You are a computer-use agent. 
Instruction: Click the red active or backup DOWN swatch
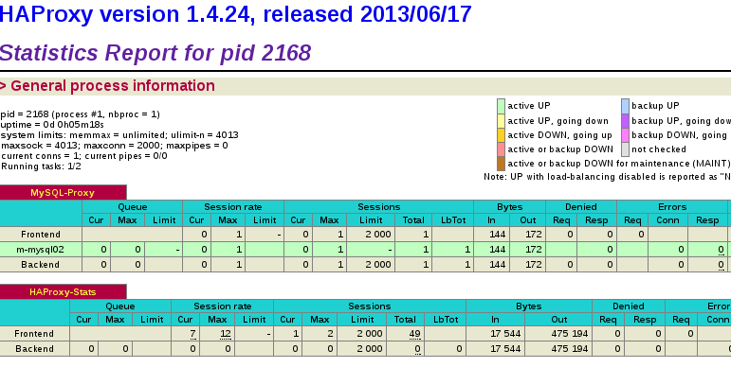pyautogui.click(x=502, y=149)
